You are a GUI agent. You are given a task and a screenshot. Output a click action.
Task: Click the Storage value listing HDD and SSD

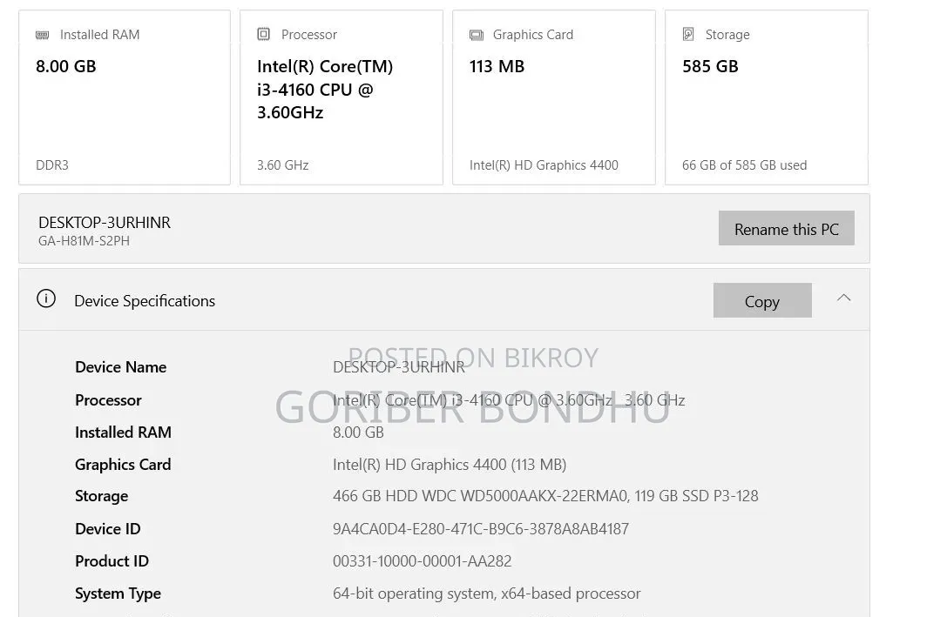coord(545,496)
